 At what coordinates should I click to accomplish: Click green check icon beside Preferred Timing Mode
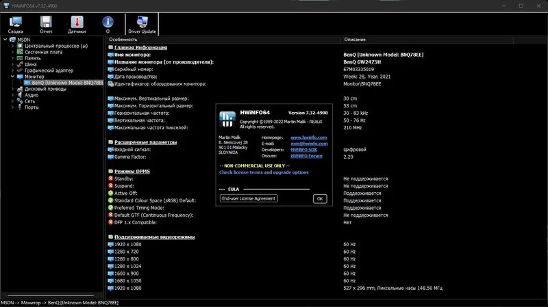[110, 208]
